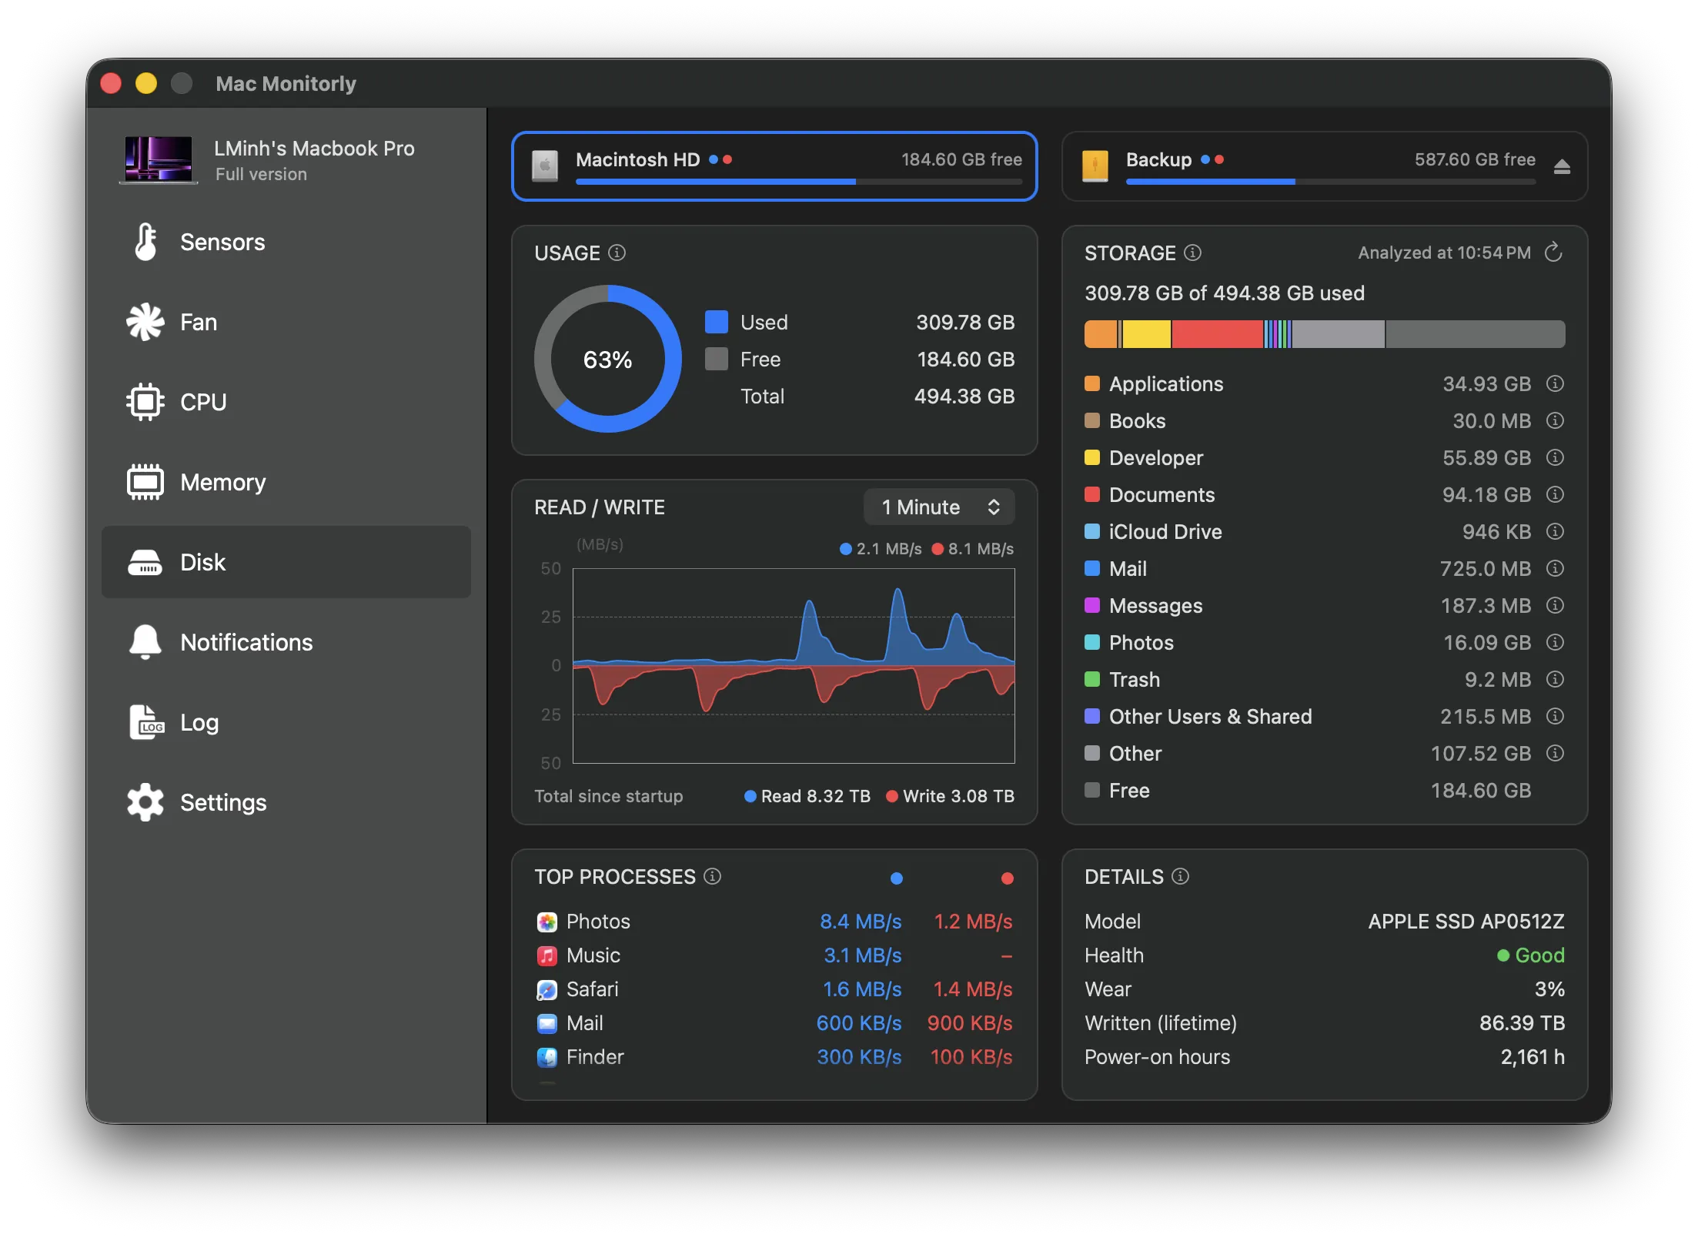Show info for Other storage row
This screenshot has height=1238, width=1698.
click(1555, 753)
